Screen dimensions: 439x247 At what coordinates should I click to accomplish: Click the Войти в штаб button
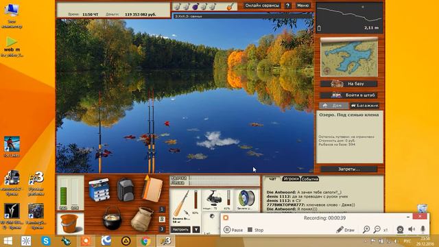349,95
